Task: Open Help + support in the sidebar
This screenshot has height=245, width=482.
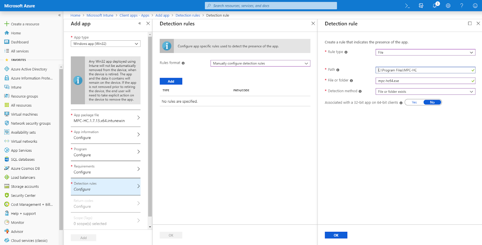Action: click(x=23, y=214)
